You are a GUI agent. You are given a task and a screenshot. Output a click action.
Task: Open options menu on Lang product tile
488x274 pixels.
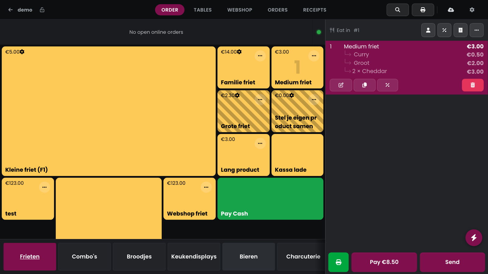point(260,143)
